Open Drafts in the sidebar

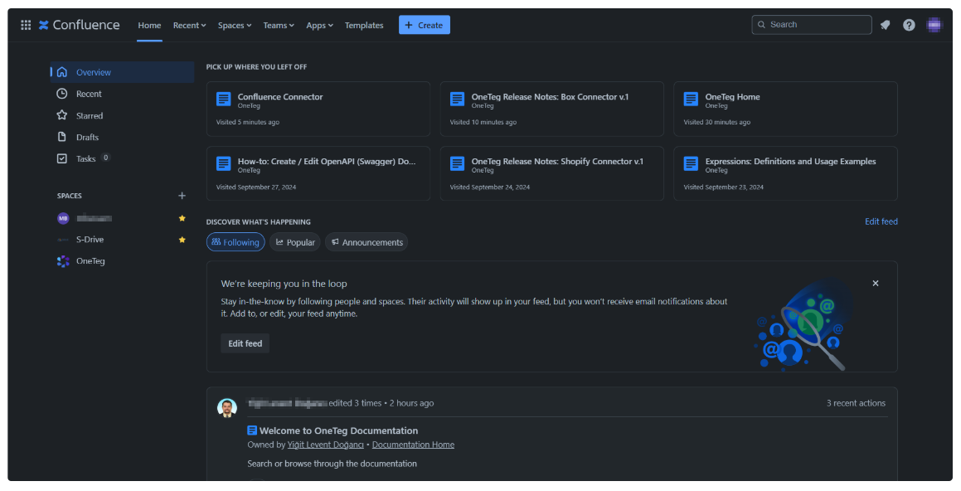[x=87, y=137]
